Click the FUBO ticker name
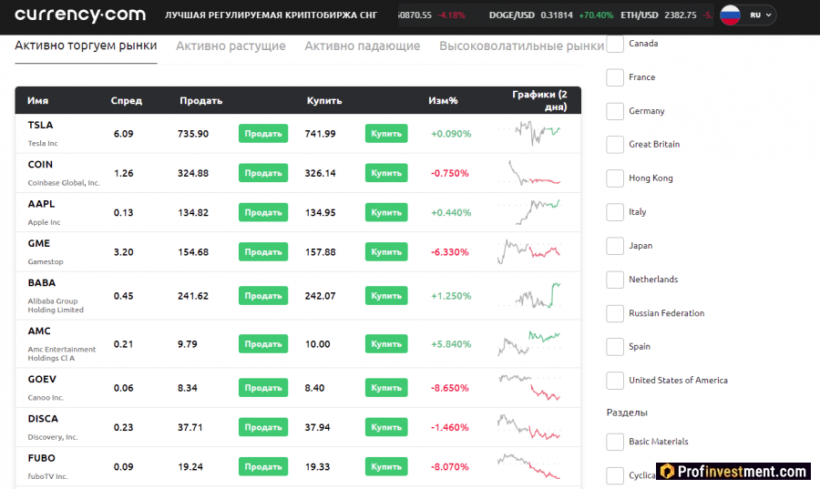 [41, 458]
